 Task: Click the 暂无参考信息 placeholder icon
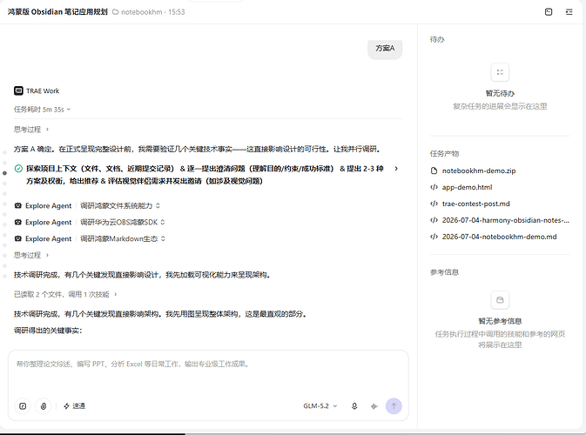click(x=500, y=300)
